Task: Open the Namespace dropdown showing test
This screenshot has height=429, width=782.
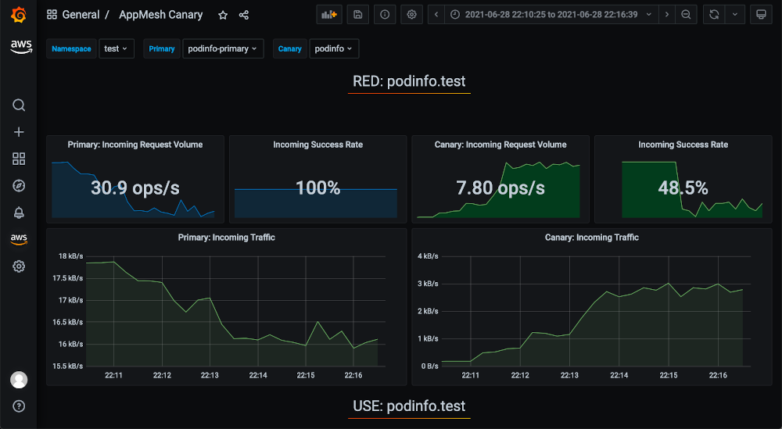Action: tap(117, 48)
